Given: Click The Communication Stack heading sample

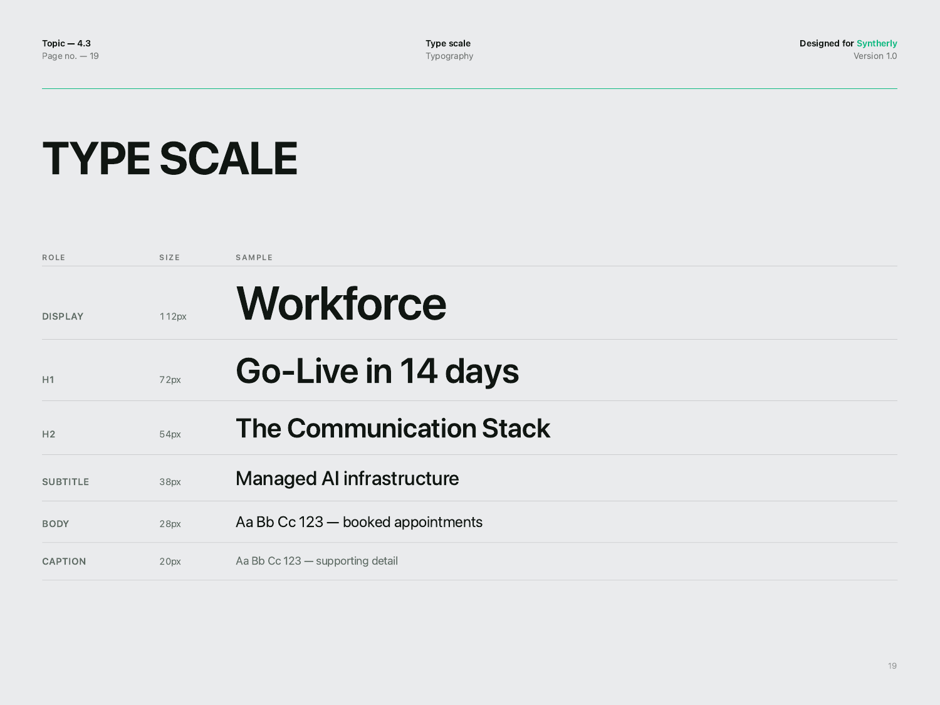Looking at the screenshot, I should click(393, 429).
